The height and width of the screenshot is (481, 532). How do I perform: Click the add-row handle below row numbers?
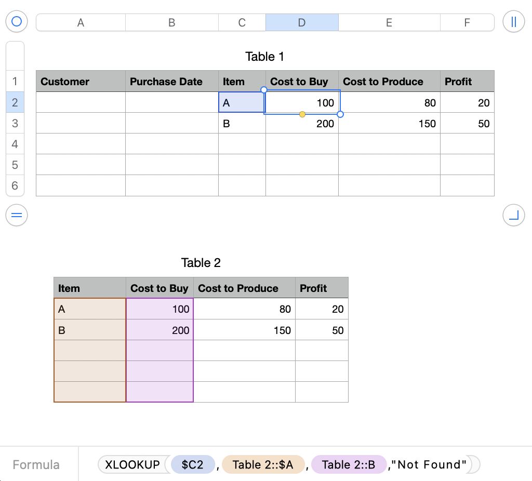(x=16, y=216)
